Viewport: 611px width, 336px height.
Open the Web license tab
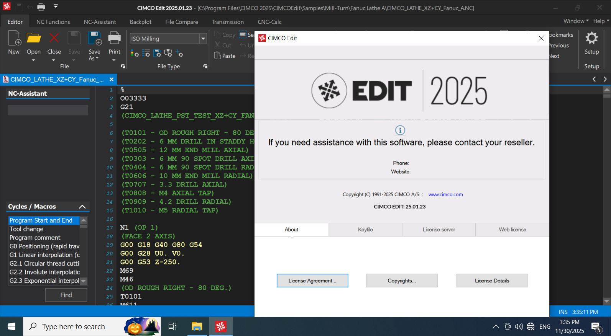512,230
